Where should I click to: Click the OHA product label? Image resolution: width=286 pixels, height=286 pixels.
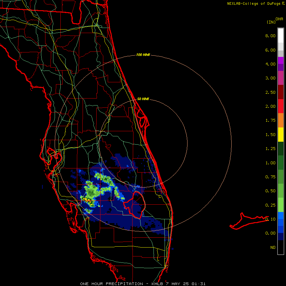point(279,19)
